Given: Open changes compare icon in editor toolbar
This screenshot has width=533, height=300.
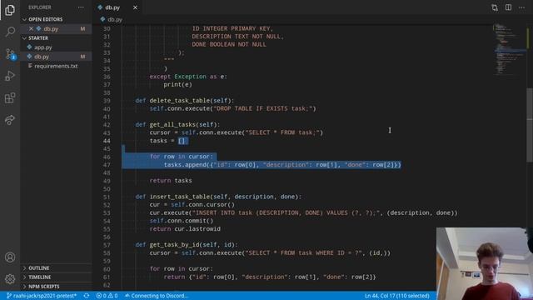Looking at the screenshot, I should point(495,7).
